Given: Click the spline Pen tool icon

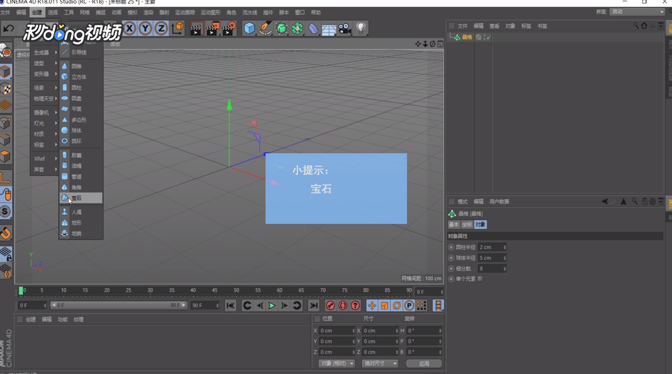Looking at the screenshot, I should (265, 29).
